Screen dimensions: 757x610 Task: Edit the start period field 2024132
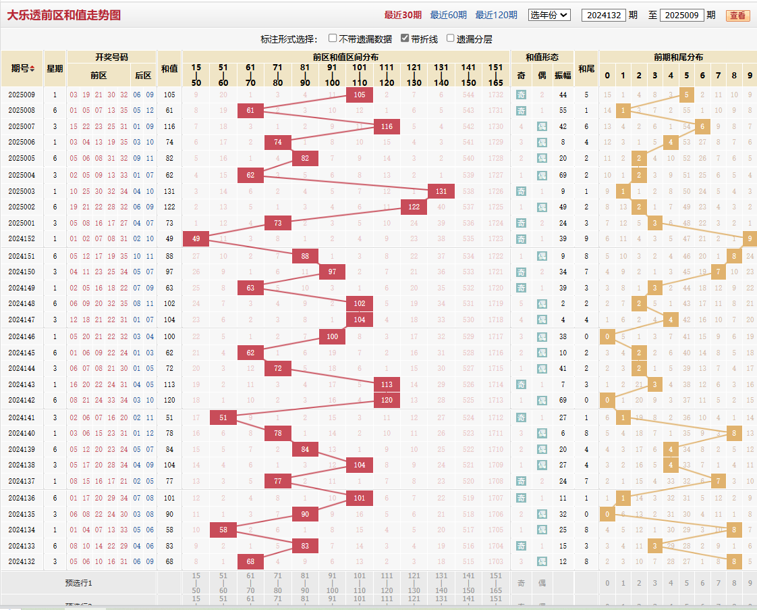coord(603,15)
